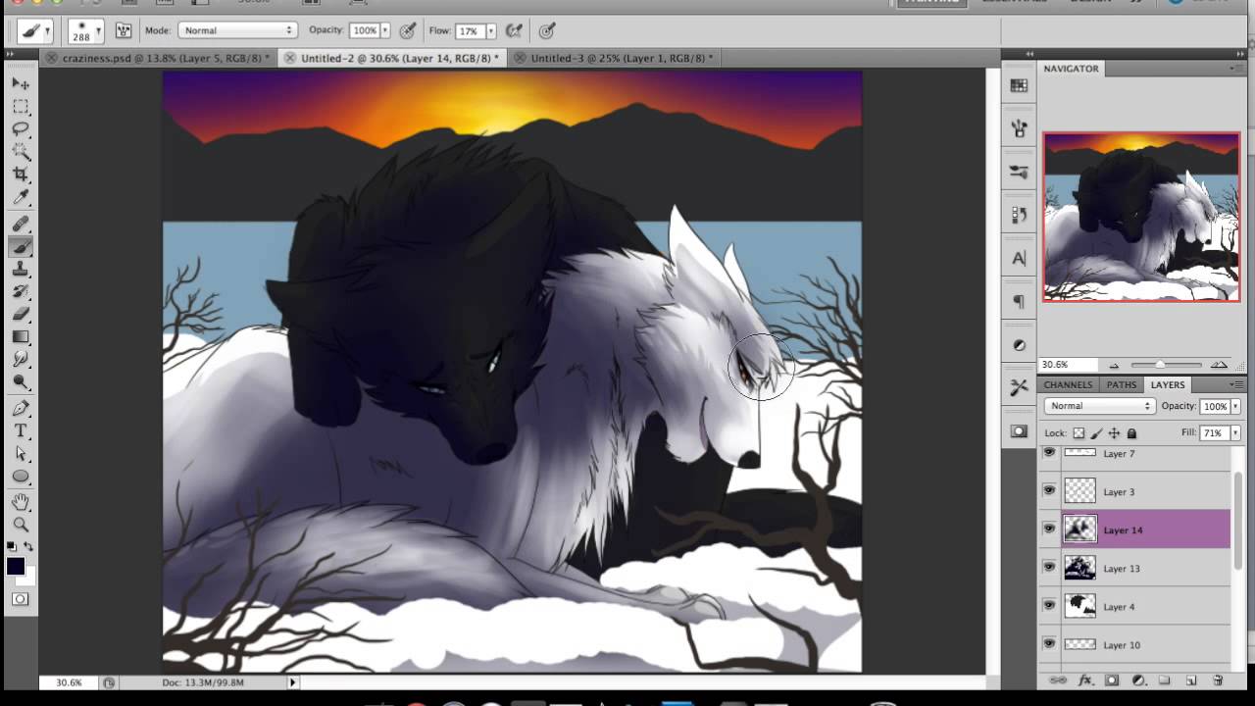Image resolution: width=1255 pixels, height=706 pixels.
Task: Select the Path Selection tool
Action: 21,454
